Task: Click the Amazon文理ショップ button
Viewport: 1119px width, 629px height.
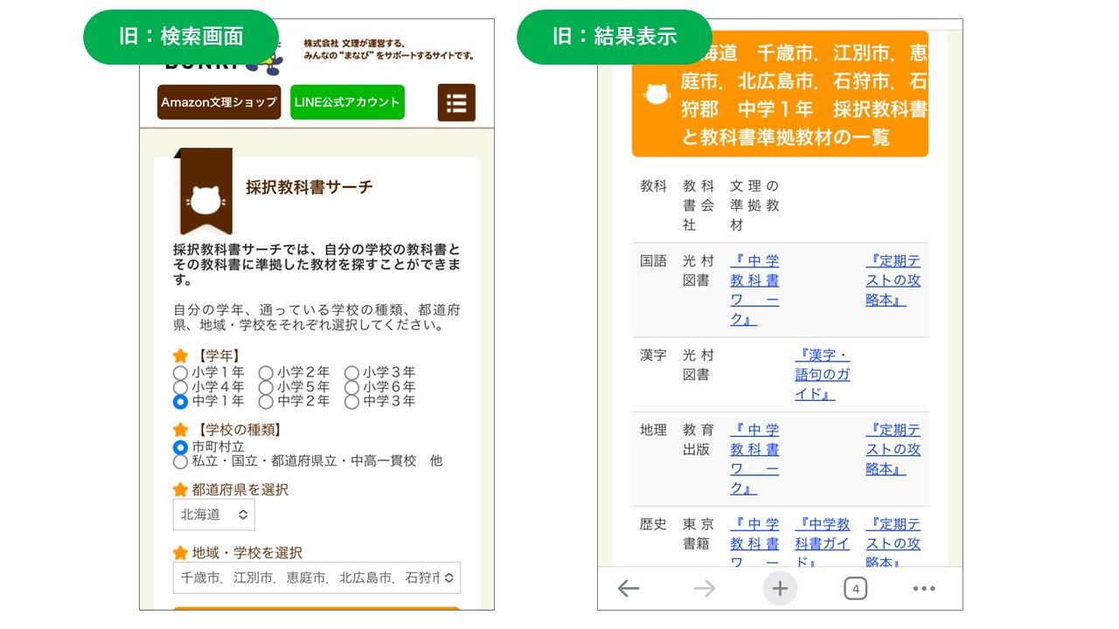Action: 219,102
